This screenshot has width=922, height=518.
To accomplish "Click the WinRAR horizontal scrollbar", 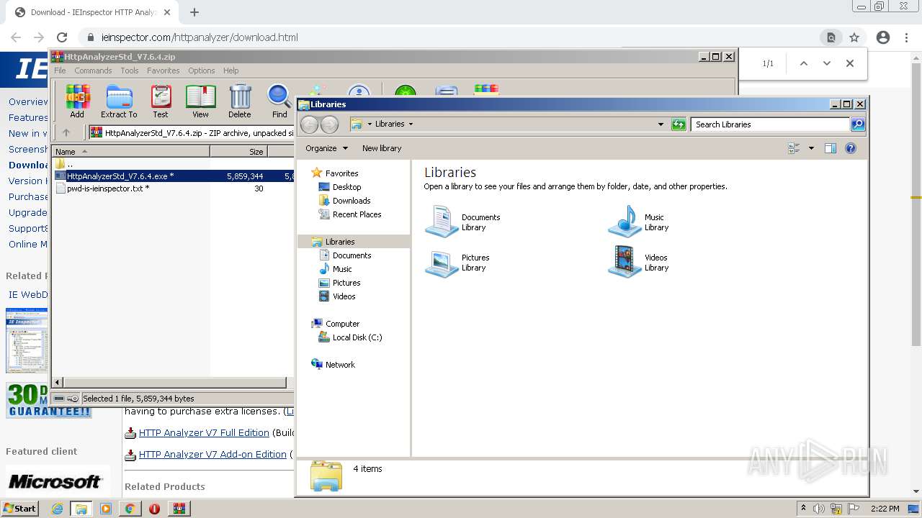I will coord(175,382).
